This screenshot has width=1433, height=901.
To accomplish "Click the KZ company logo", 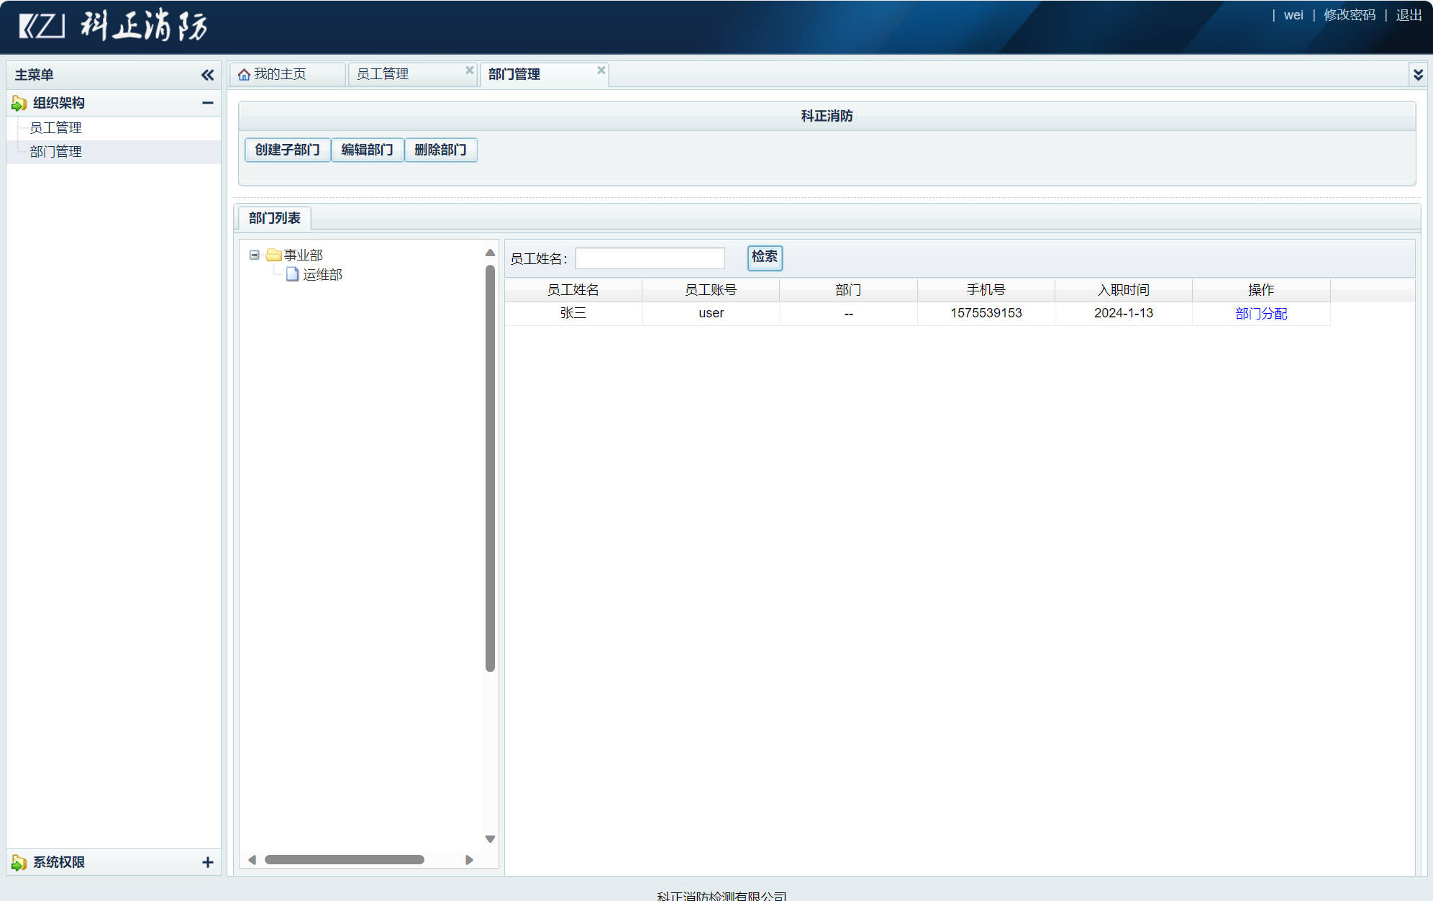I will click(42, 27).
